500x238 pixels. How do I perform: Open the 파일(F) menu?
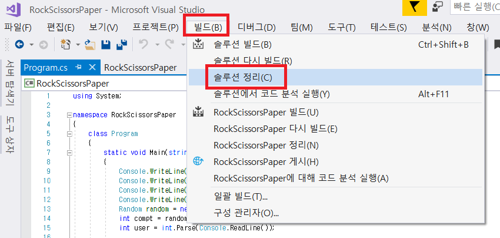point(18,28)
